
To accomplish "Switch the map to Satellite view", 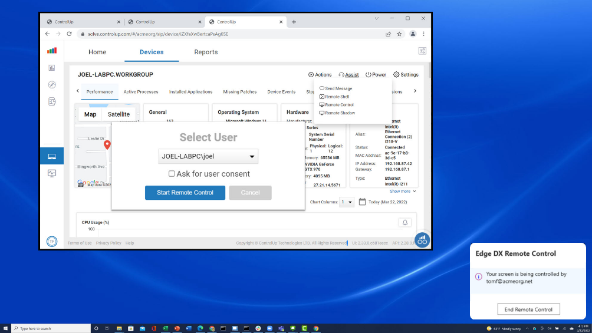I will [x=119, y=114].
